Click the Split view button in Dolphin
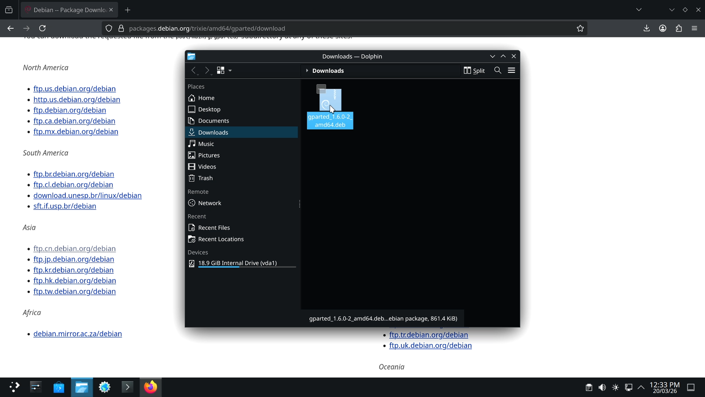 coord(474,71)
